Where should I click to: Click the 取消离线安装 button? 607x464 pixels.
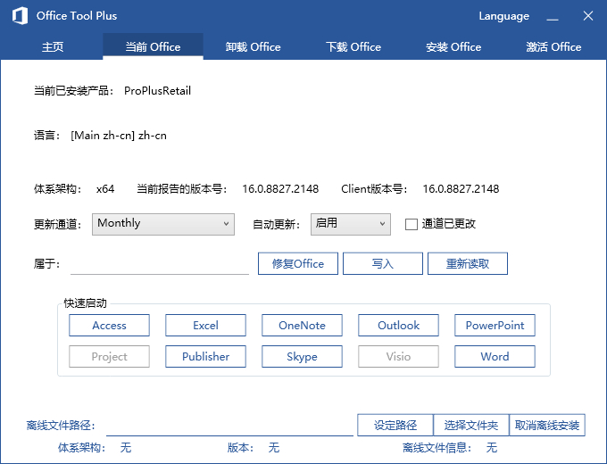tap(547, 426)
